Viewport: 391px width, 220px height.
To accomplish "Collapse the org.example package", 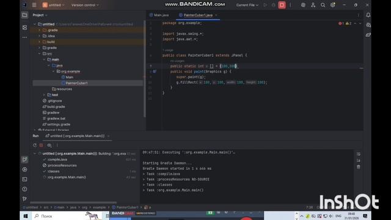I will coord(53,71).
